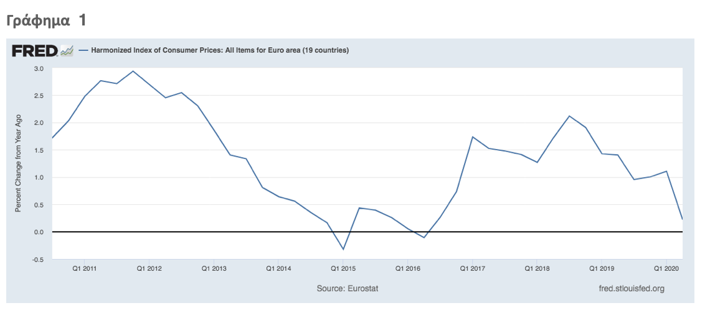Select the Q1 2012 axis label
Image resolution: width=710 pixels, height=313 pixels.
tap(149, 269)
